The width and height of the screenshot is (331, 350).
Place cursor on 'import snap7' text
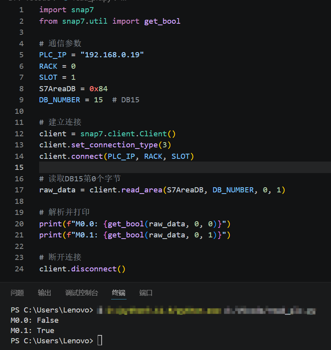66,10
